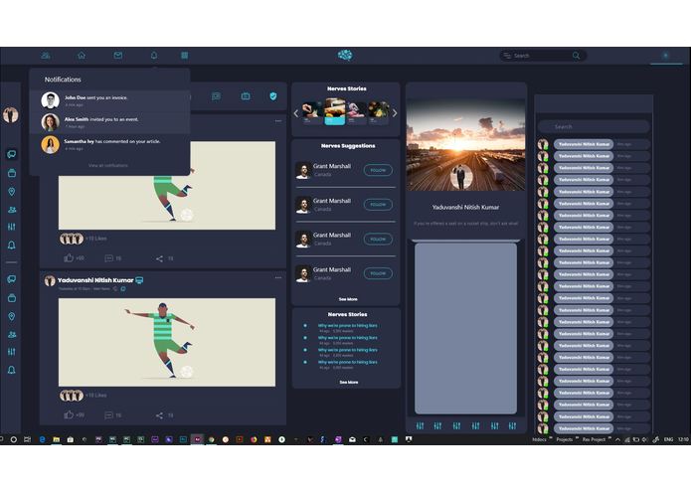This screenshot has width=691, height=491.
Task: Open the bell icon in lower sidebar group
Action: 12,370
